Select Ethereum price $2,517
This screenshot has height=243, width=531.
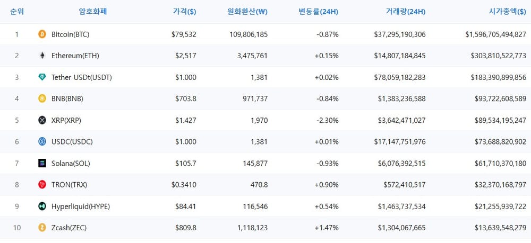[x=186, y=56]
